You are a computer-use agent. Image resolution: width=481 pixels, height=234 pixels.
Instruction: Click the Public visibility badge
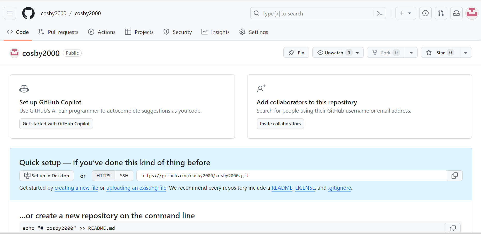coord(72,53)
